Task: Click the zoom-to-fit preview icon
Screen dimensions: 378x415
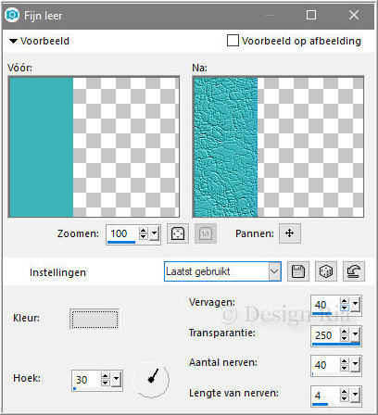Action: (178, 233)
